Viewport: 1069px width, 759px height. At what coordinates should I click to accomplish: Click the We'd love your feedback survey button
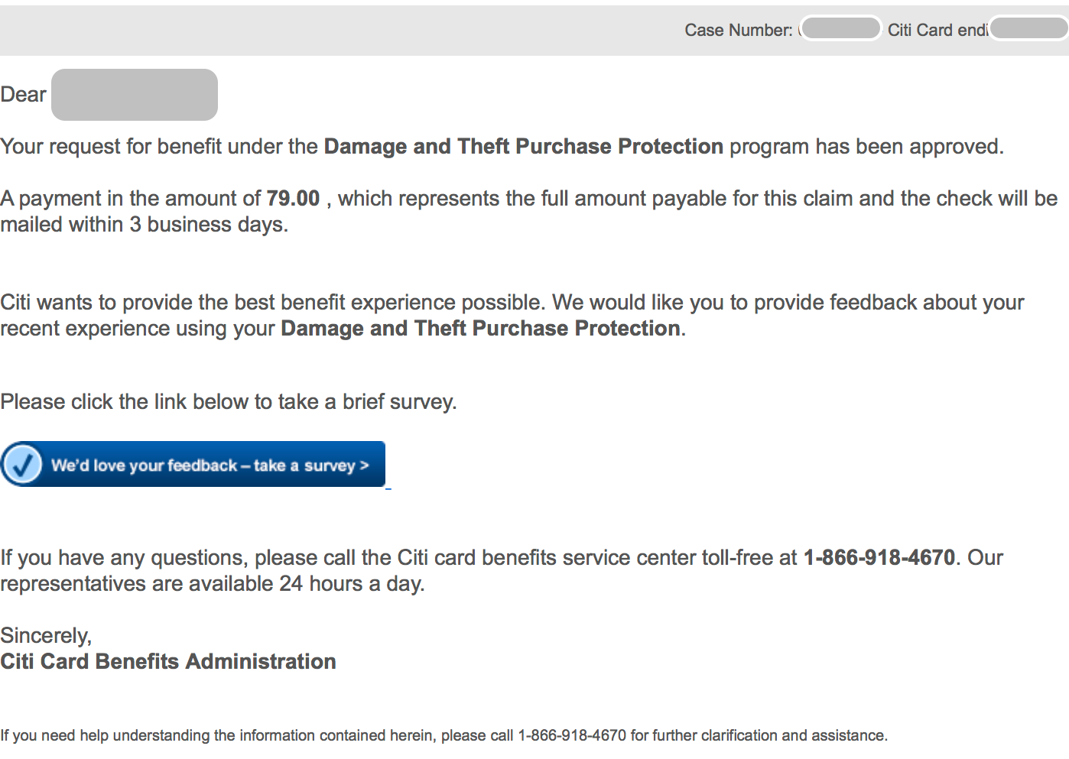click(193, 464)
